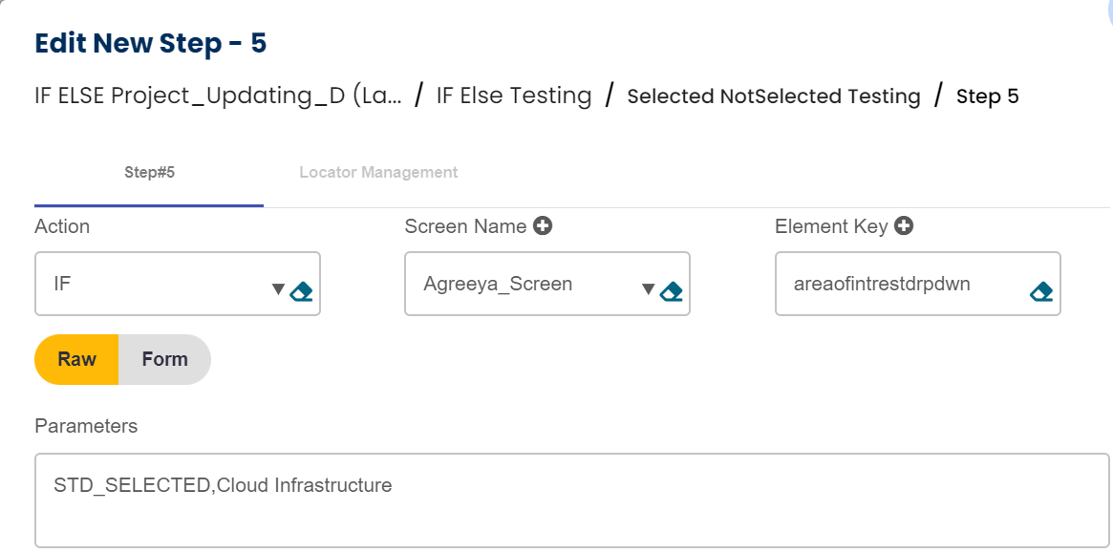Switch to the Step#5 tab

point(149,173)
